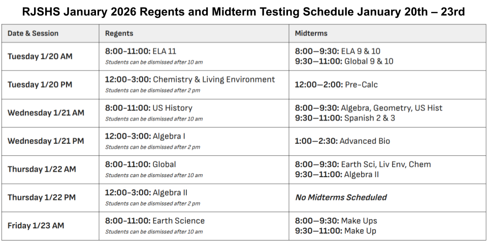Select the Tuesday 1/20 PM row label
488x241 pixels.
click(x=40, y=85)
